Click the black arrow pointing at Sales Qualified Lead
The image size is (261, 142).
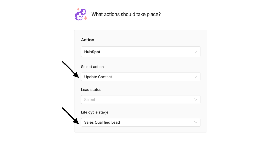click(x=70, y=116)
